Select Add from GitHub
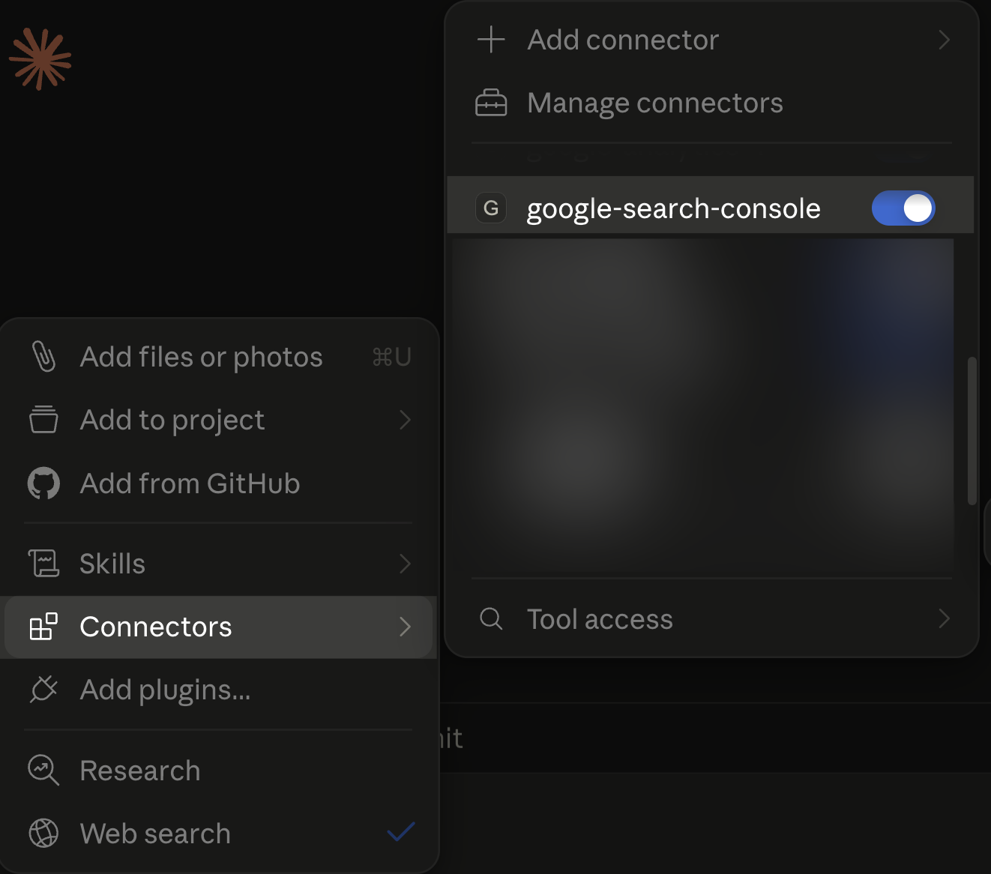Image resolution: width=991 pixels, height=874 pixels. [x=219, y=483]
